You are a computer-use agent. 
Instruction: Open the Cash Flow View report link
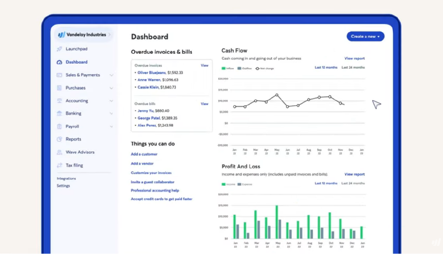[x=354, y=59]
